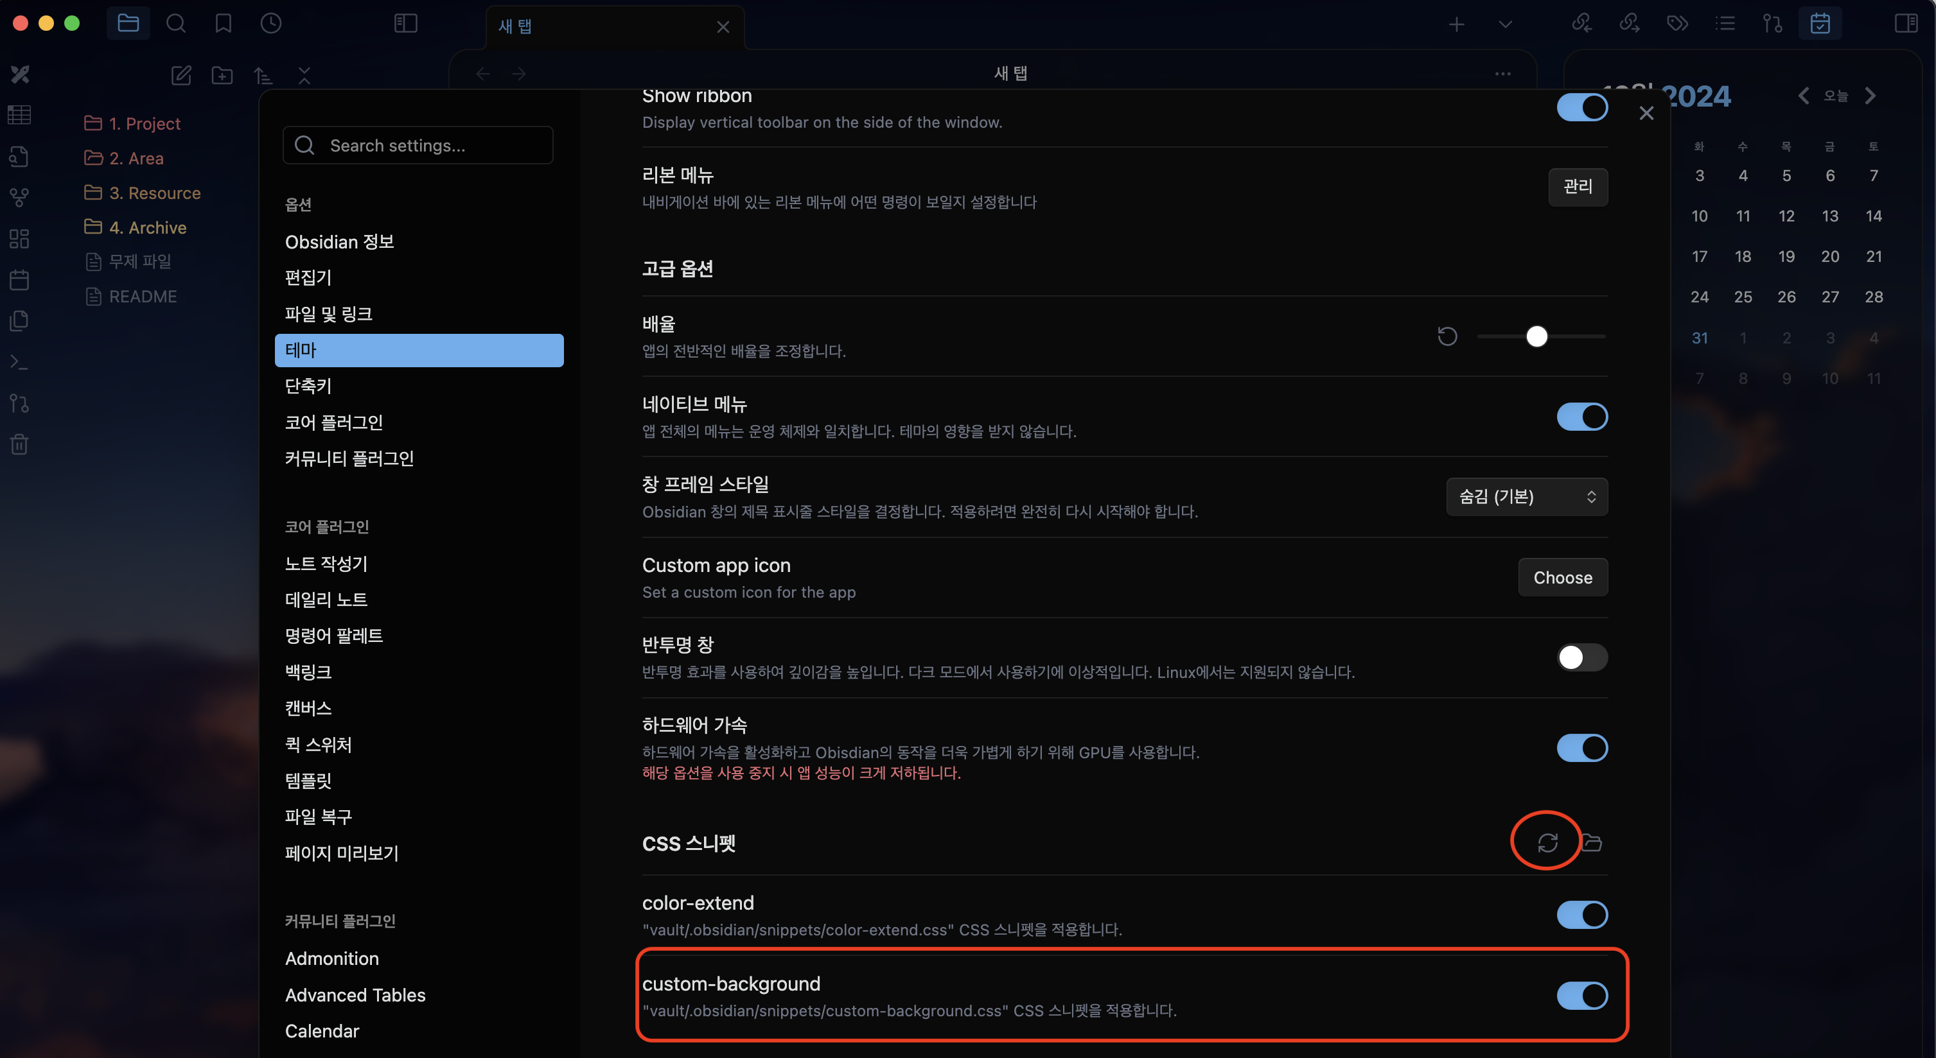Open the bookmarks pane icon

[x=223, y=23]
